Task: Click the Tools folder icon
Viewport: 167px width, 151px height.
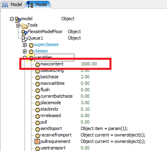Action: click(24, 25)
